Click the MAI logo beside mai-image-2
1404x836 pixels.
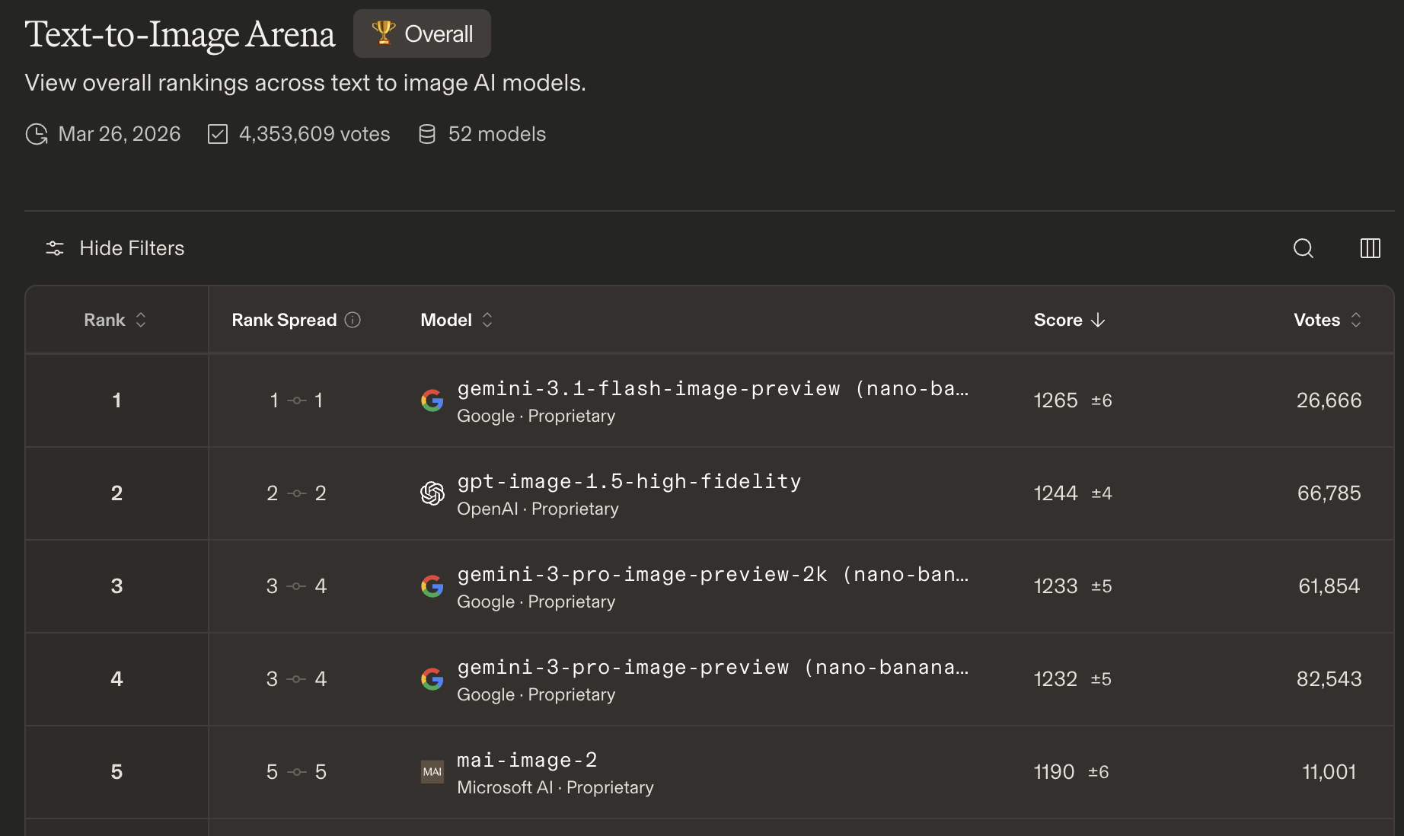pyautogui.click(x=432, y=772)
